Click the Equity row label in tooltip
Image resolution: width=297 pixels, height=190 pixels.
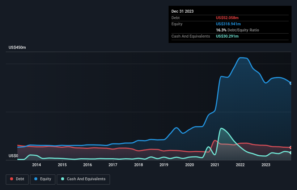177,24
